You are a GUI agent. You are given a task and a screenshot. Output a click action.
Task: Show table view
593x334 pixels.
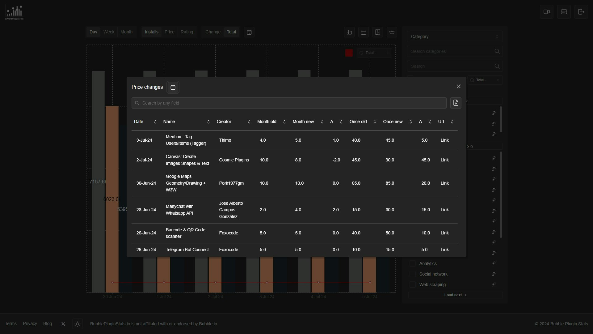point(364,32)
